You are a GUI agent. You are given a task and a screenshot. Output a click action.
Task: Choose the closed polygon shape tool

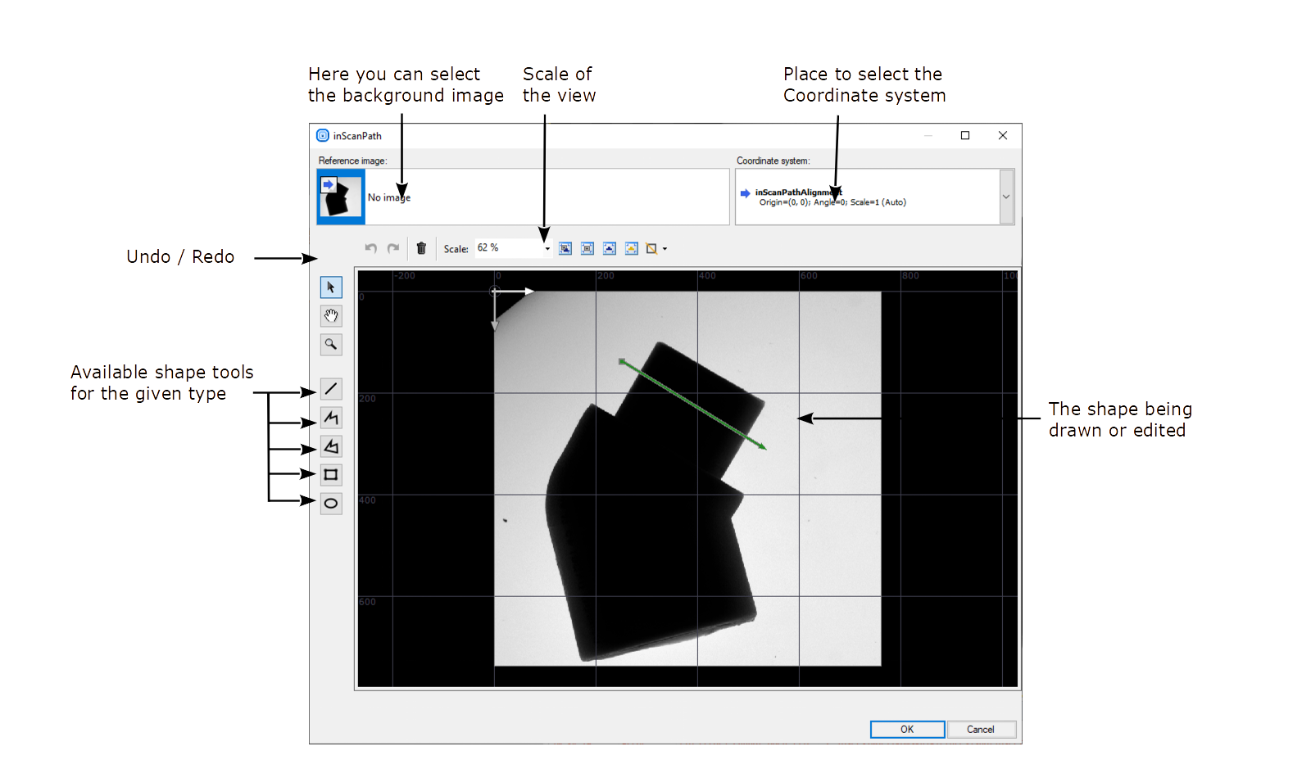pyautogui.click(x=330, y=446)
